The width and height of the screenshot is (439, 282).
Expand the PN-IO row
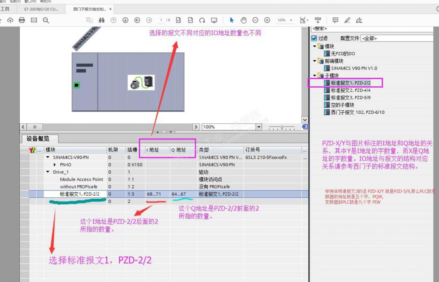[55, 165]
